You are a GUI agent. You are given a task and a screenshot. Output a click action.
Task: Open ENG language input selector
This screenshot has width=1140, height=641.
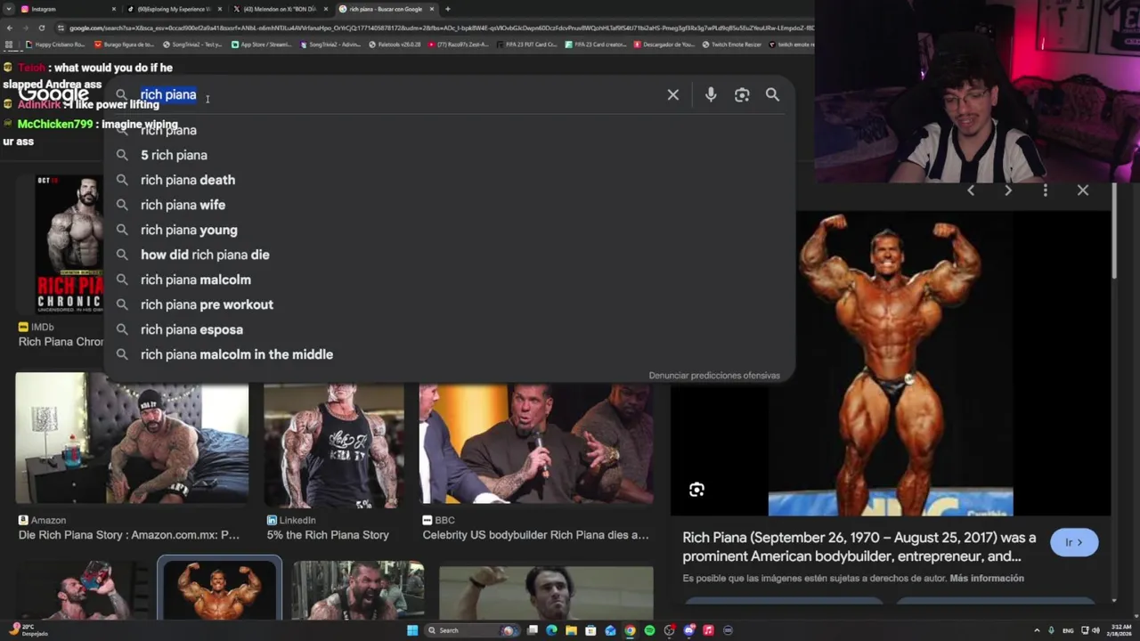pyautogui.click(x=1068, y=630)
